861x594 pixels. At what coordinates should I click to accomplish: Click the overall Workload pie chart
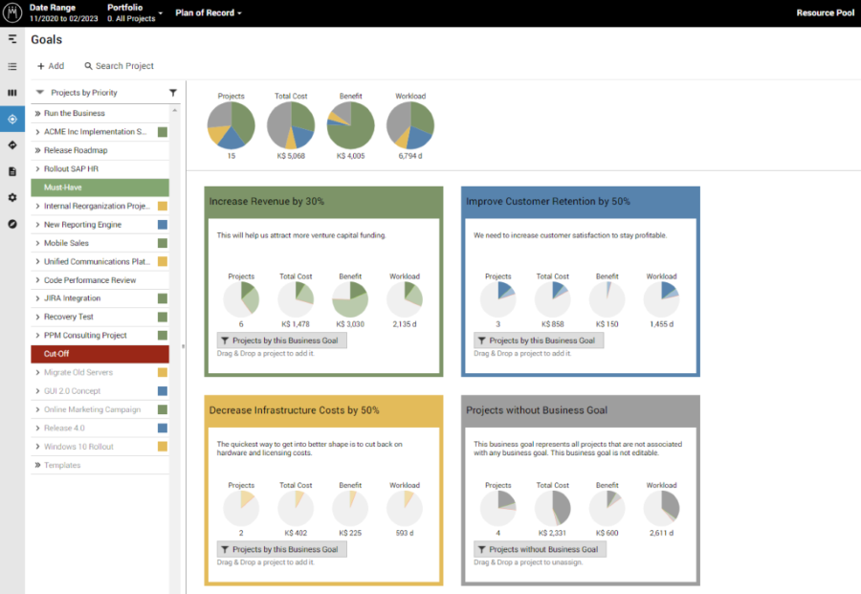point(410,125)
